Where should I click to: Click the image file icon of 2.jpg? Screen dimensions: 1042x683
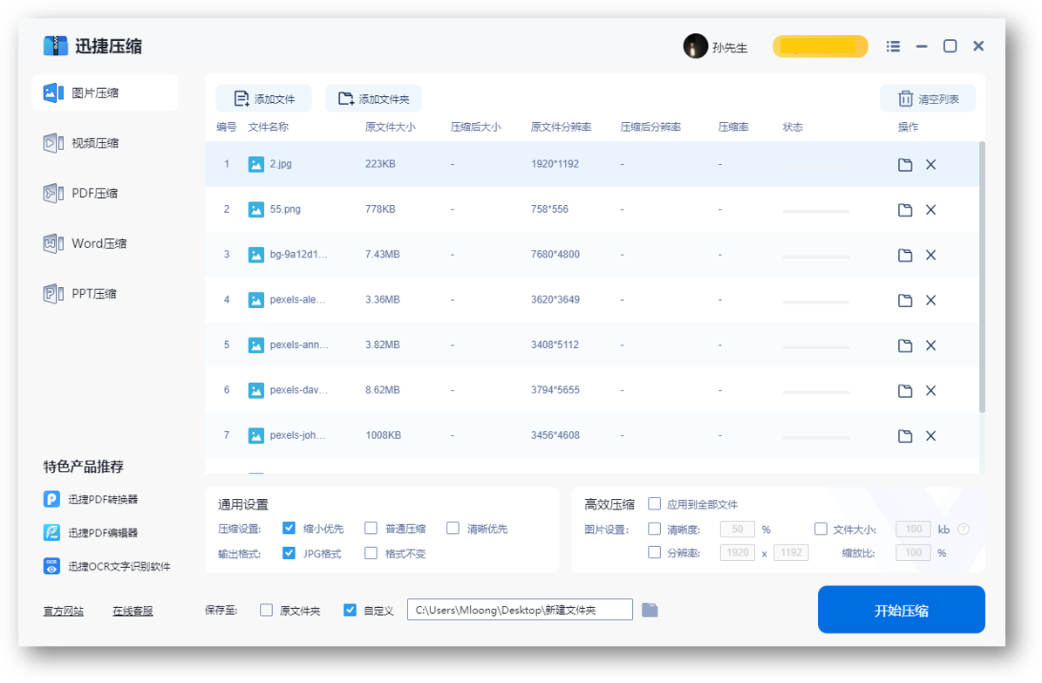tap(255, 164)
